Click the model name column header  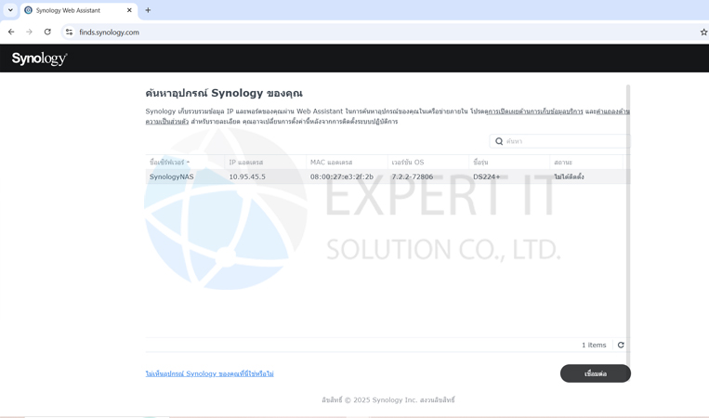(x=509, y=162)
